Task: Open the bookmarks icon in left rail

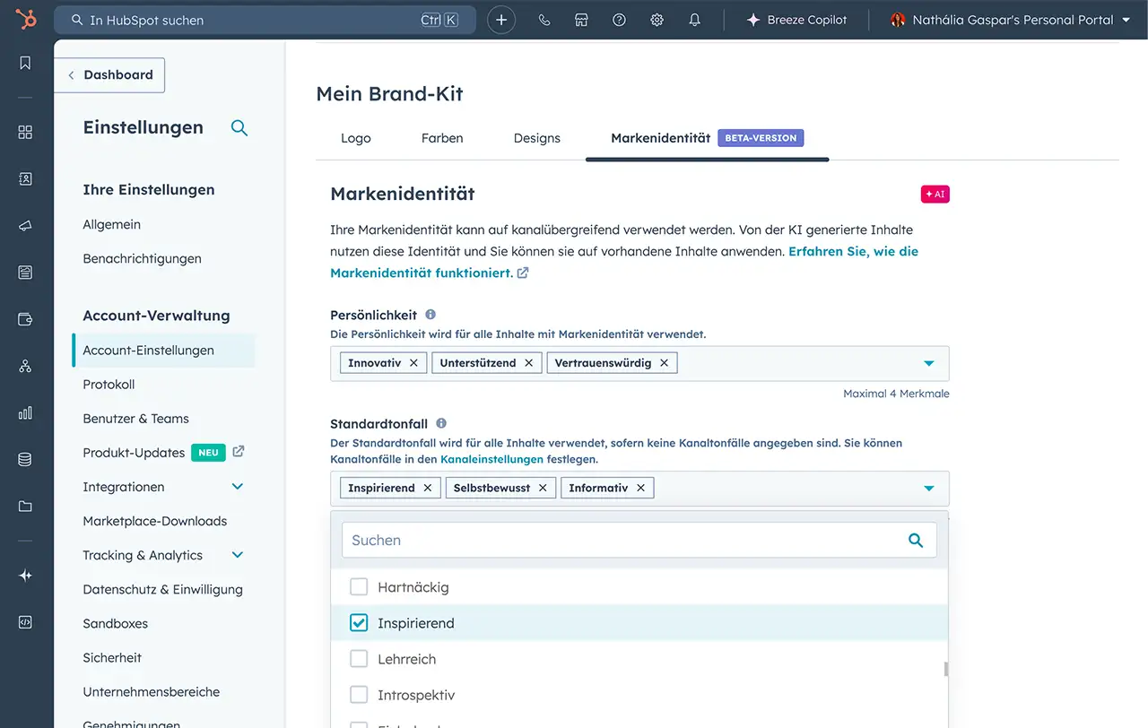Action: (25, 63)
